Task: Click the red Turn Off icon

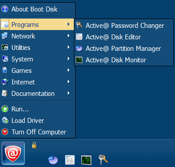Action: tap(5, 132)
